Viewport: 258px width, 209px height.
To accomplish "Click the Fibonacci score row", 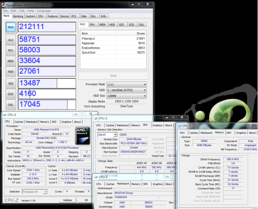I will (x=113, y=39).
